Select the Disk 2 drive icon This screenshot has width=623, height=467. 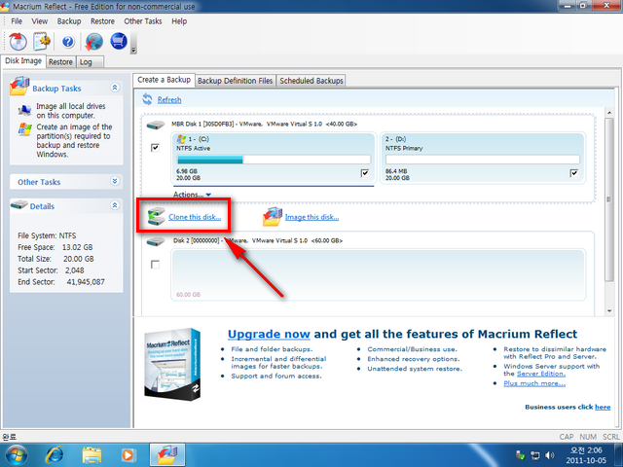point(156,242)
